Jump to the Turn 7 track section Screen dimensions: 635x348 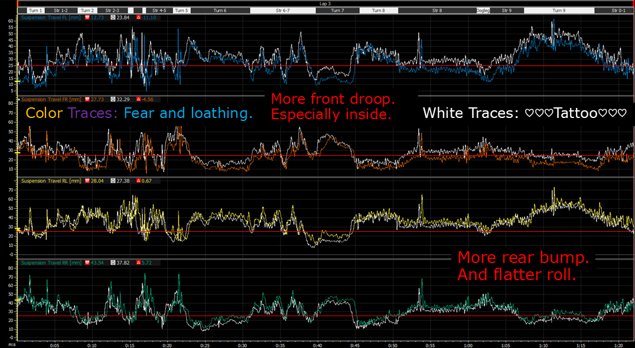338,11
